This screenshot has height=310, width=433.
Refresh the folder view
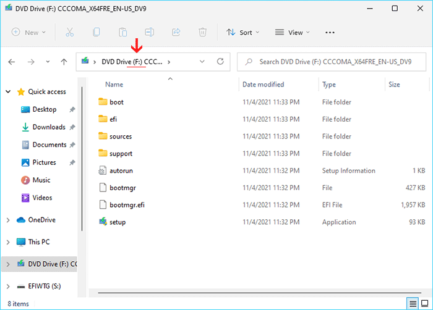[220, 62]
